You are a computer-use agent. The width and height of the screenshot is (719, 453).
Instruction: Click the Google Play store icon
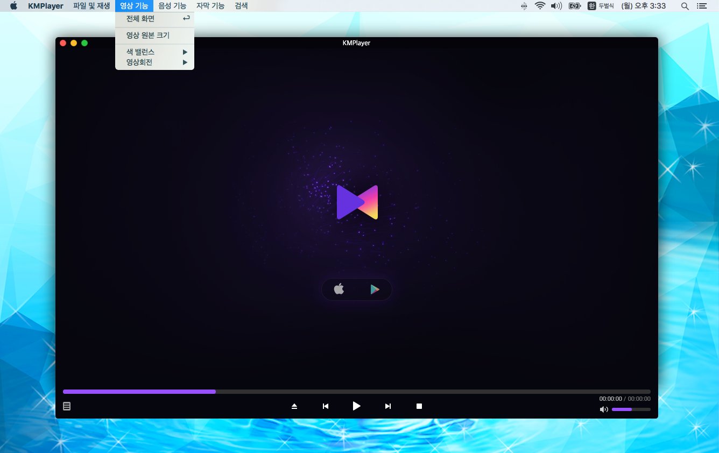click(x=375, y=289)
